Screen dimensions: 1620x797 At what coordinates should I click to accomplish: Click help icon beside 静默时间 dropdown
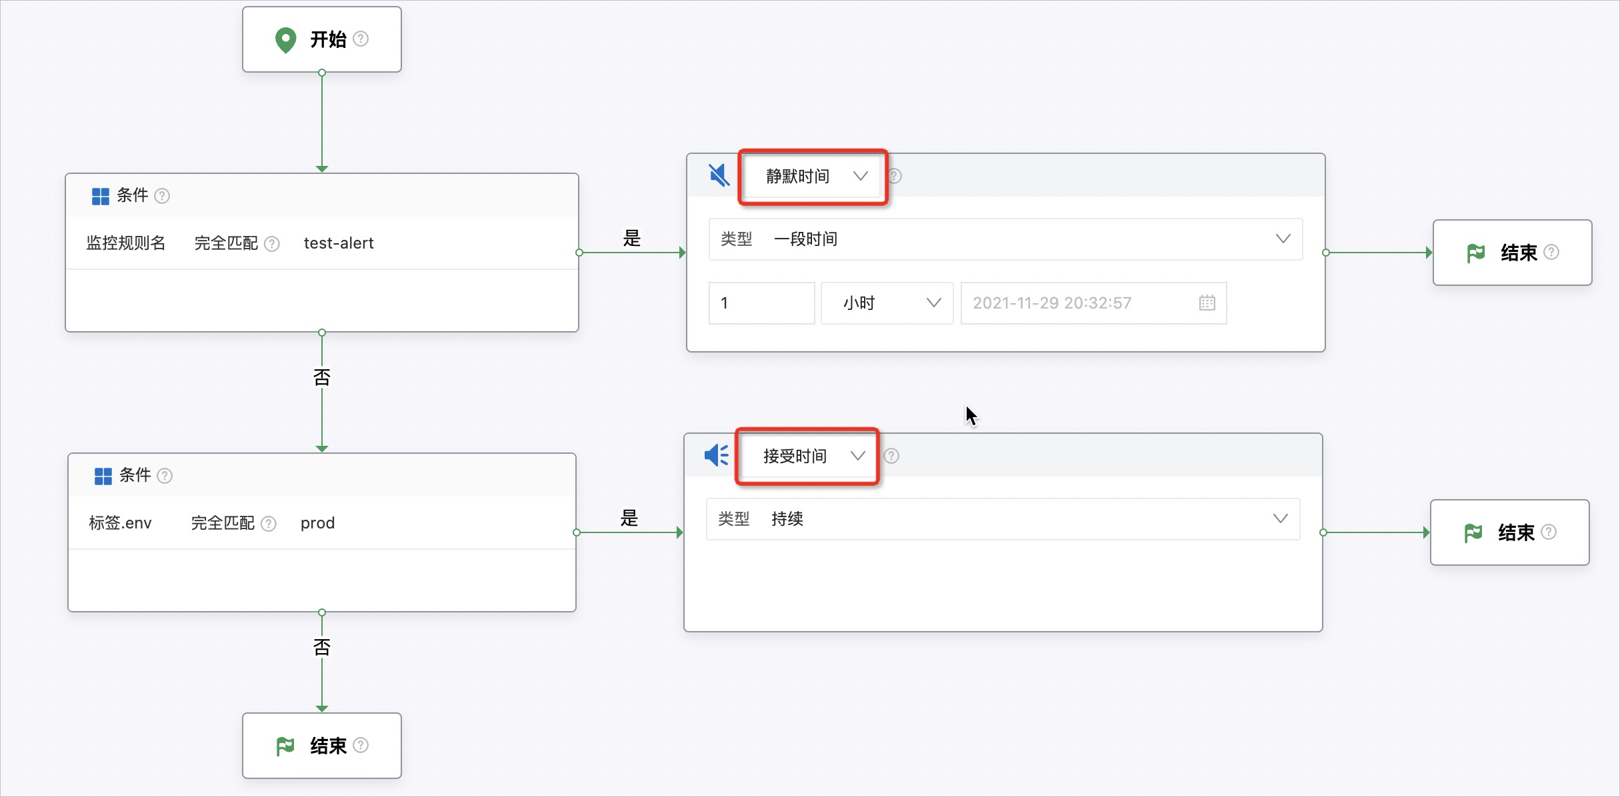point(895,176)
